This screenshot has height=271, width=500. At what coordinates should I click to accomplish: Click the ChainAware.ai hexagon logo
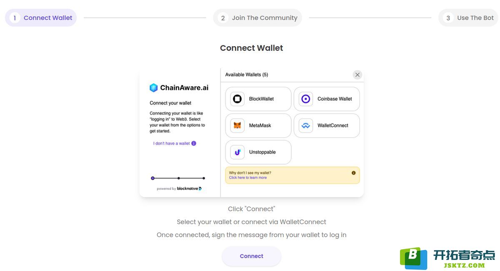pyautogui.click(x=154, y=88)
